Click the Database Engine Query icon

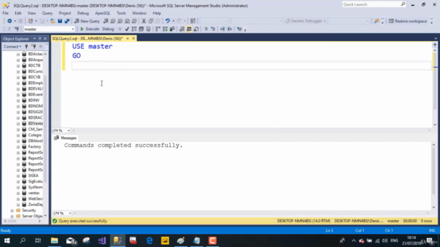pyautogui.click(x=106, y=21)
